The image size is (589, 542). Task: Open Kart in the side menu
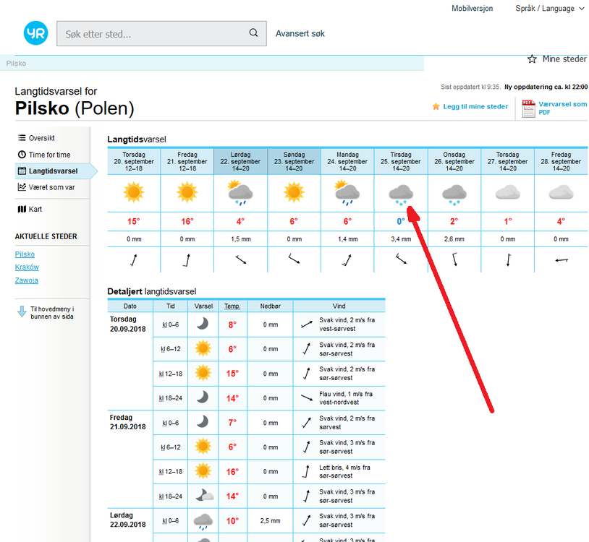[x=35, y=210]
